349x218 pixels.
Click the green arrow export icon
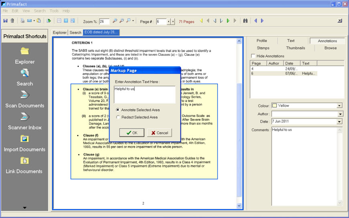point(49,21)
